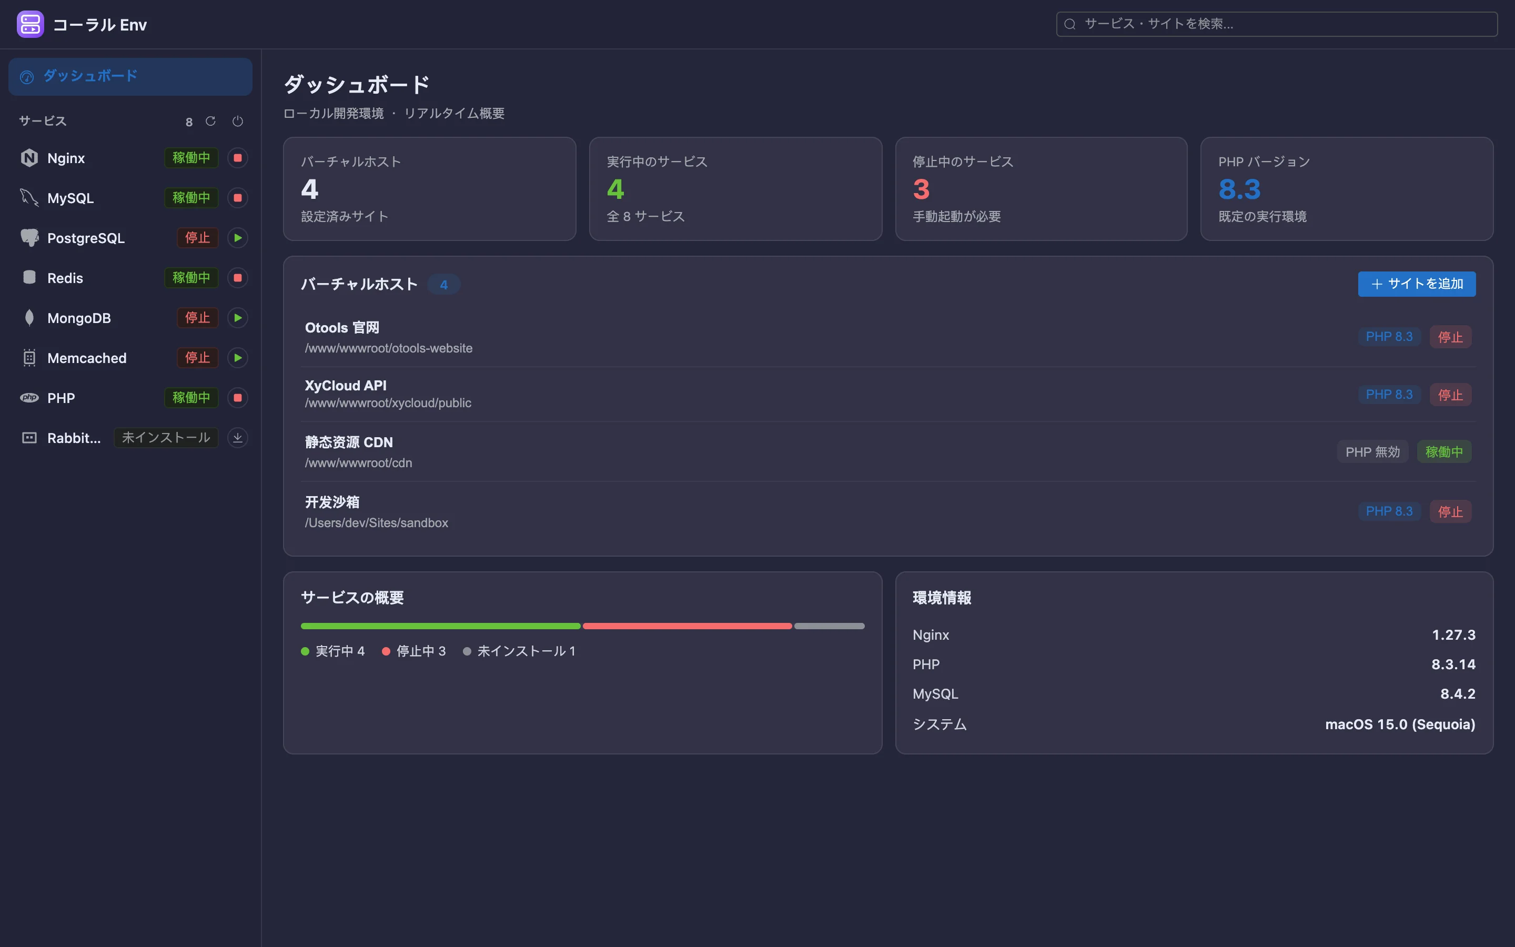Click the 未インストール 1 legend entry
The width and height of the screenshot is (1515, 947).
[519, 651]
